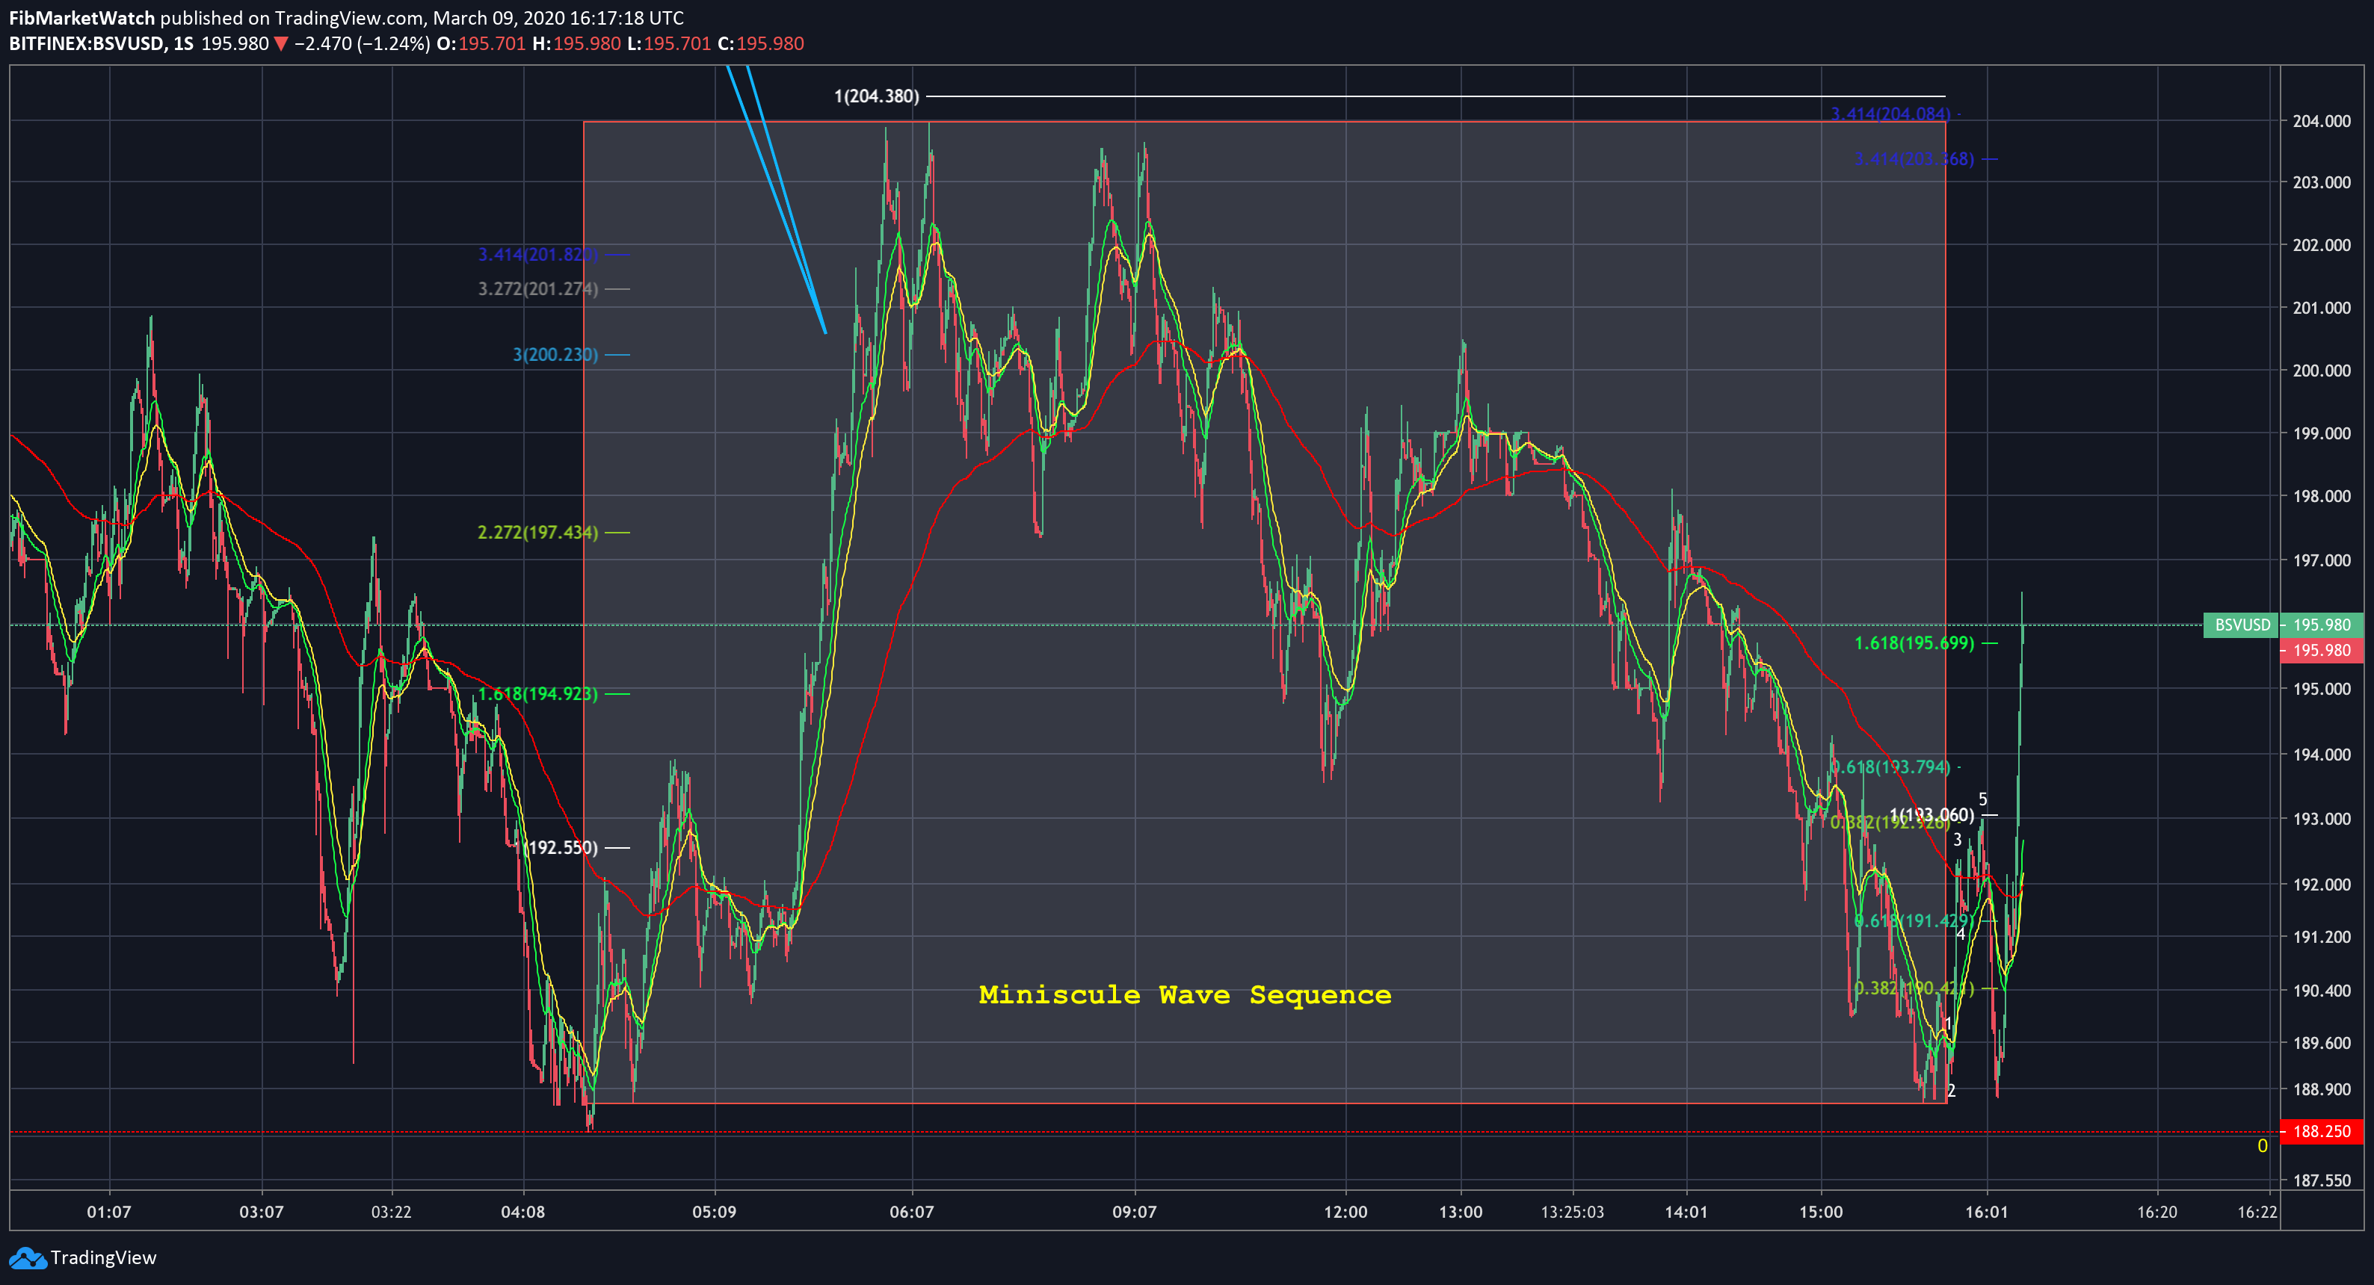Click the 204.000 price axis label

click(2322, 121)
